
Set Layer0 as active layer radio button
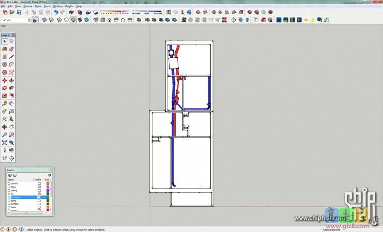(9, 183)
